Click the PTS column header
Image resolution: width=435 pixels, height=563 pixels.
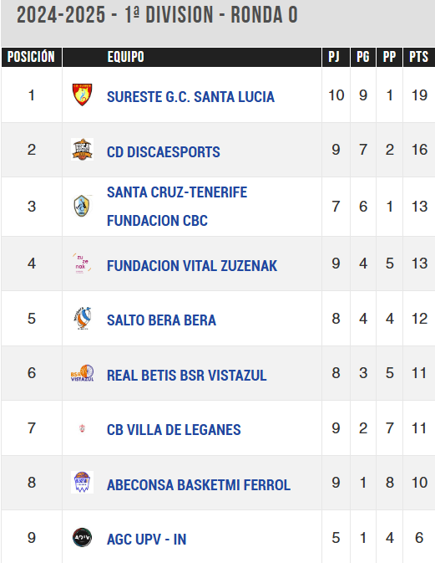tap(419, 57)
